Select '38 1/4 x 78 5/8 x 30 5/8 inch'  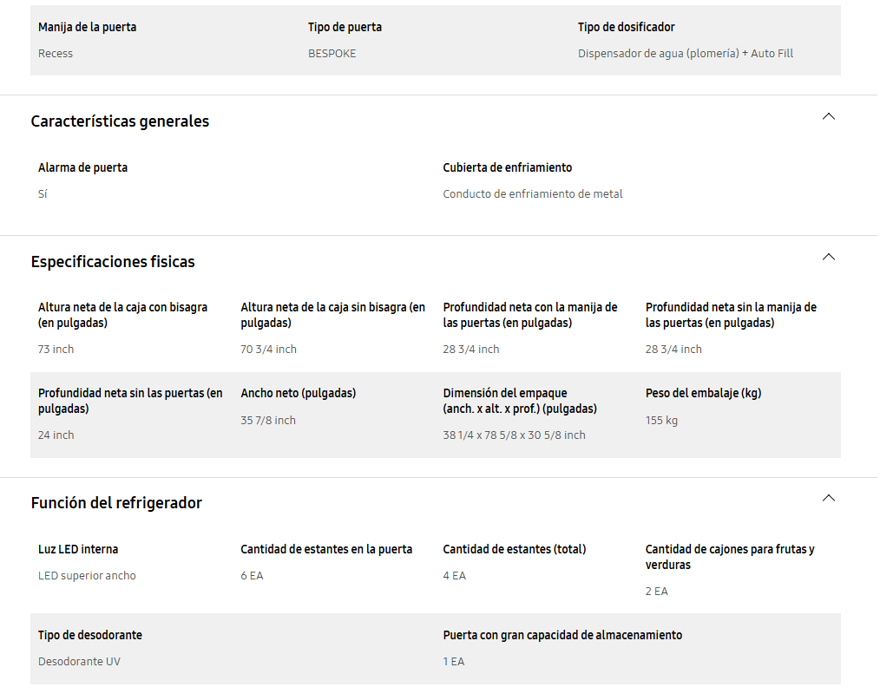(x=514, y=435)
